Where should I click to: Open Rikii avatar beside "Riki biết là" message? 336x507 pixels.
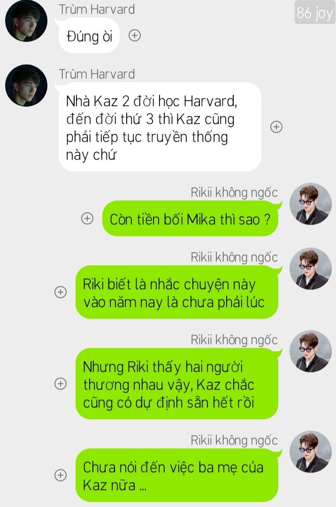tap(311, 269)
